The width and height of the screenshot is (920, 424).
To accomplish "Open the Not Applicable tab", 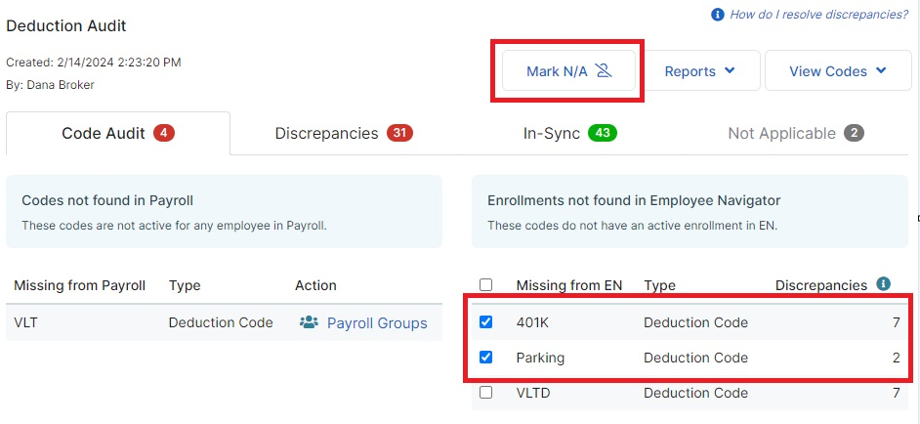I will point(796,133).
